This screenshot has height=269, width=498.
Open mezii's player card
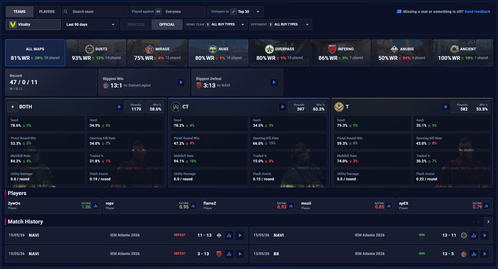pos(347,205)
